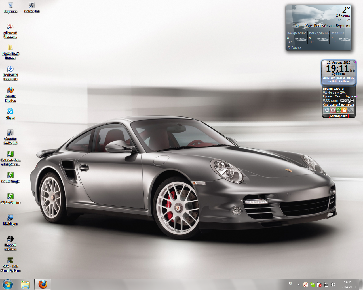This screenshot has width=363, height=290.
Task: Click the Skype icon in the system tray
Action: coord(312,285)
